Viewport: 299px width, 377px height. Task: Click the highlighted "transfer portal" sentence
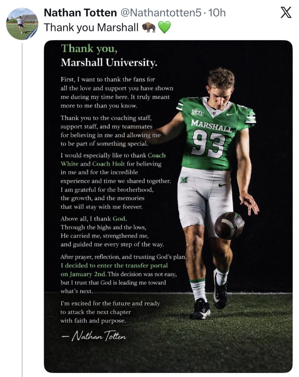coord(114,265)
